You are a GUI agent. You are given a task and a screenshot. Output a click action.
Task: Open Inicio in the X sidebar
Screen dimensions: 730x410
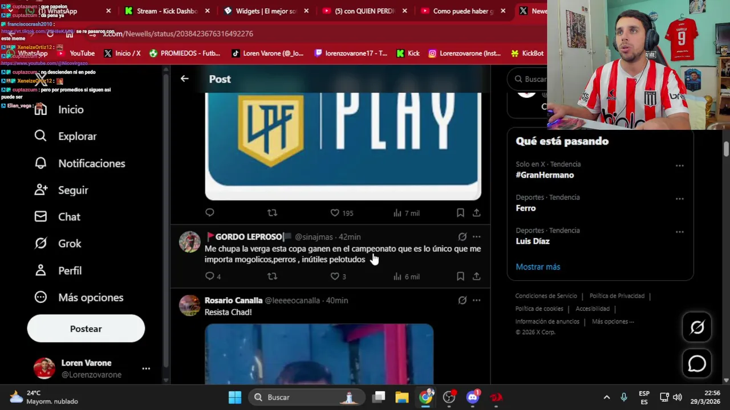point(59,109)
